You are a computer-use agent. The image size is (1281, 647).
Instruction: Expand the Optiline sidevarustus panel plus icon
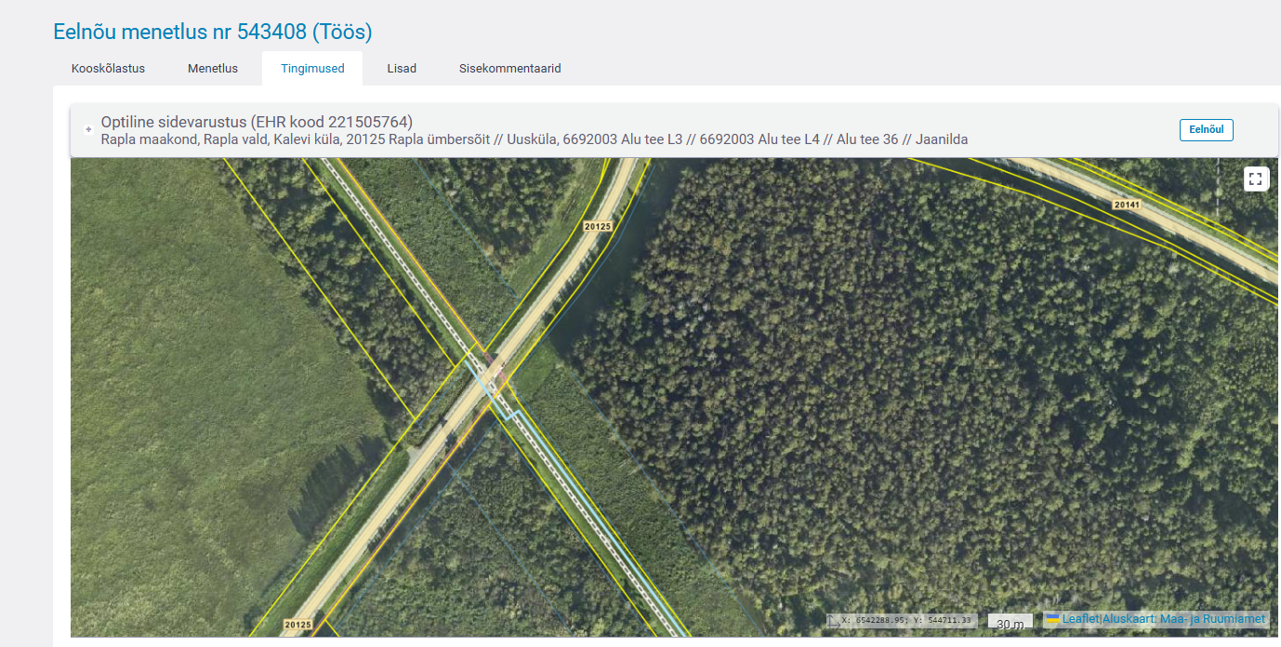pyautogui.click(x=88, y=130)
